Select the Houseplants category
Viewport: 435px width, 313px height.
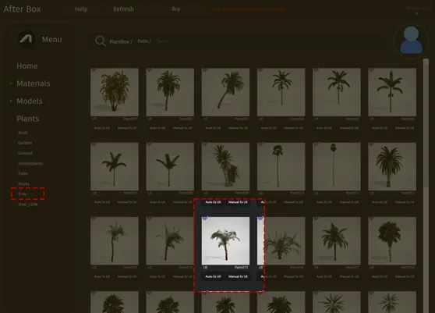pyautogui.click(x=30, y=163)
